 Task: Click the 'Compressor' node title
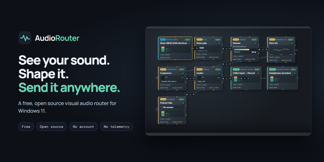pos(166,73)
